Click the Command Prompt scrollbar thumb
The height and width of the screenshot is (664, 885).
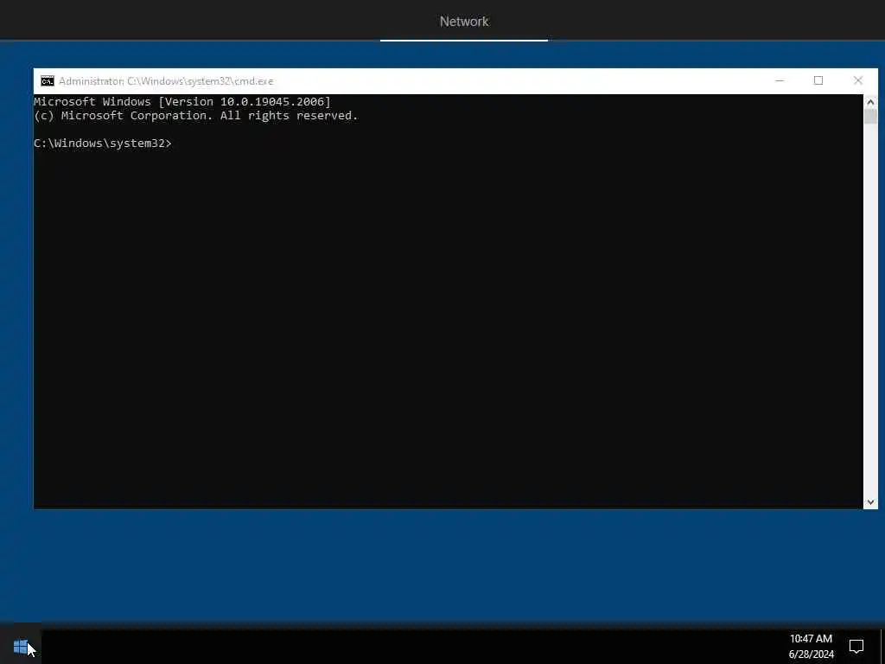click(870, 117)
